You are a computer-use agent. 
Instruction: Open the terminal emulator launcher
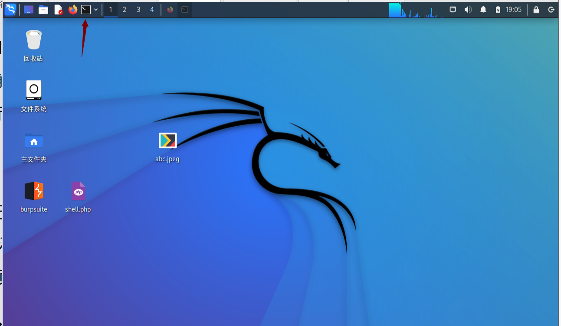(x=86, y=10)
